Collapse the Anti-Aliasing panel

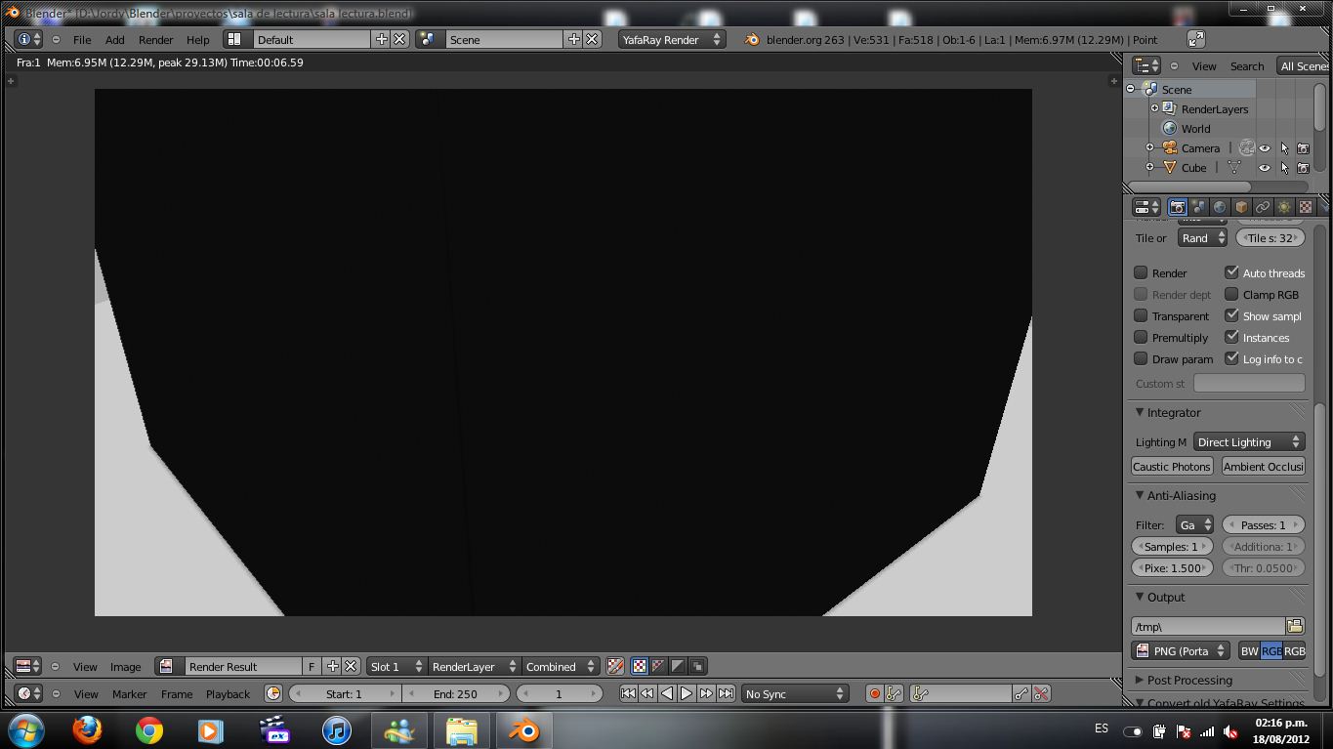[x=1140, y=496]
